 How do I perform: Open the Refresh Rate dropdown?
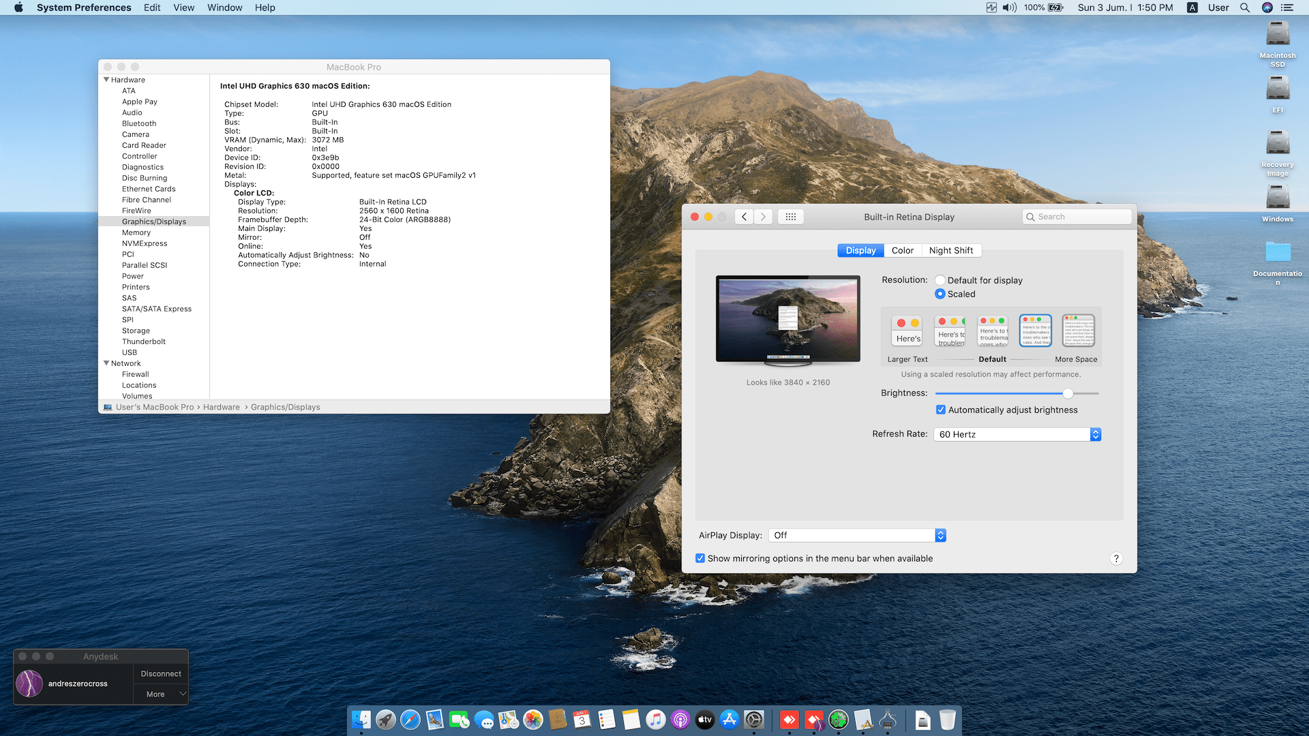tap(1017, 434)
